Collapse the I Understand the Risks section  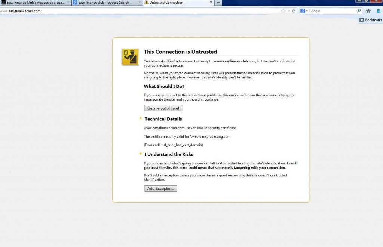click(141, 154)
